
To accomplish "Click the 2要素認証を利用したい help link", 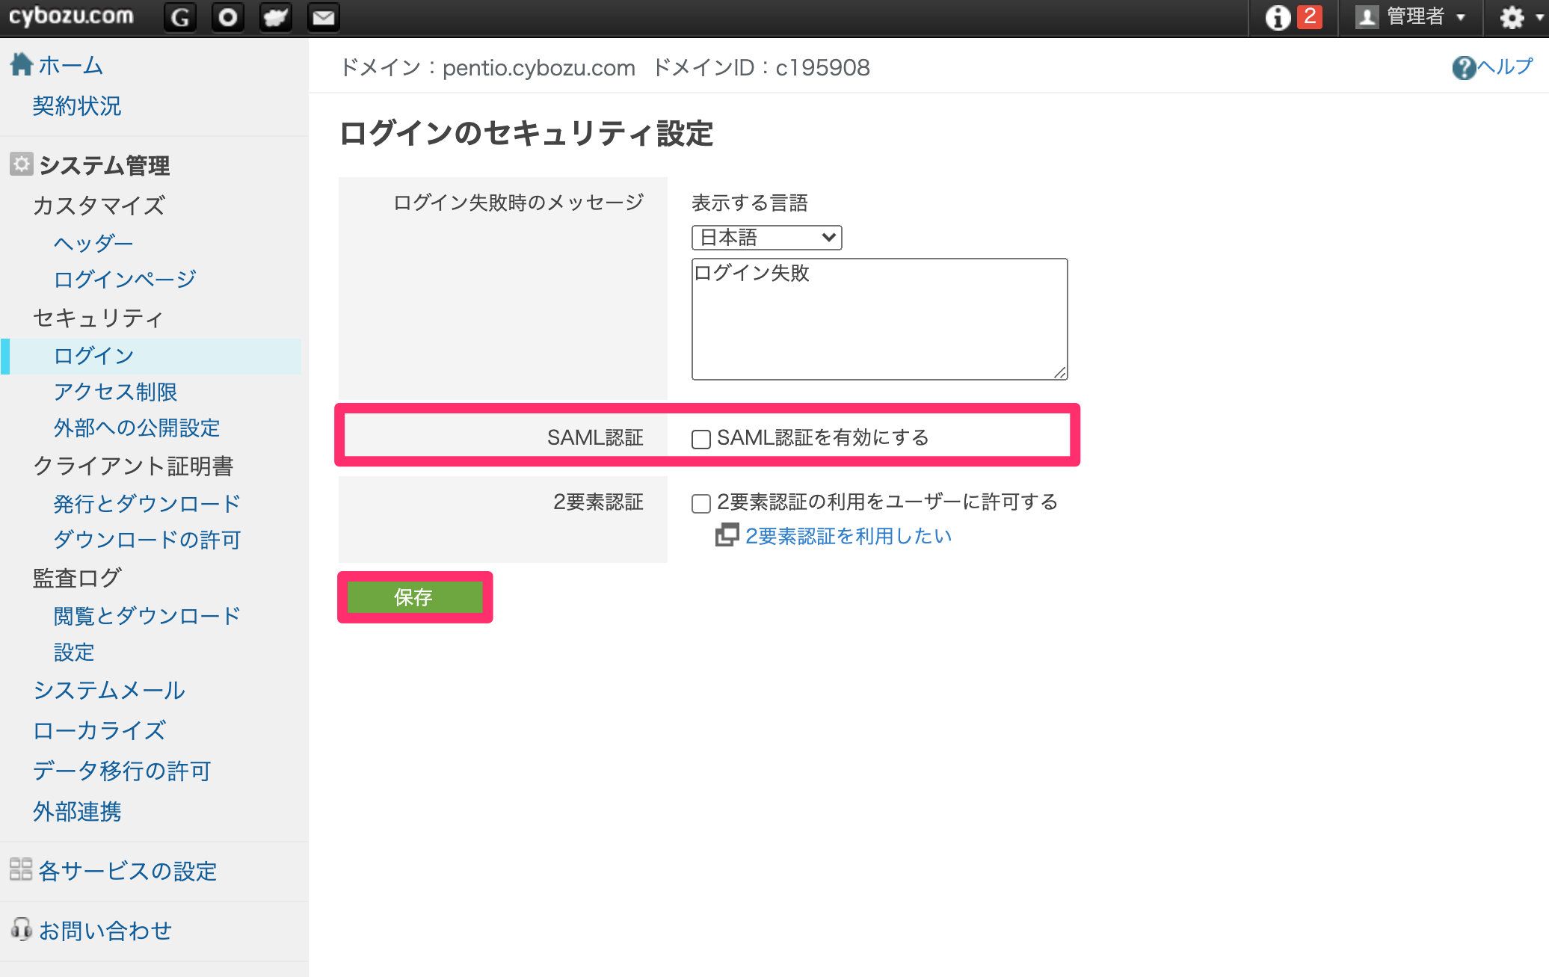I will (x=849, y=536).
